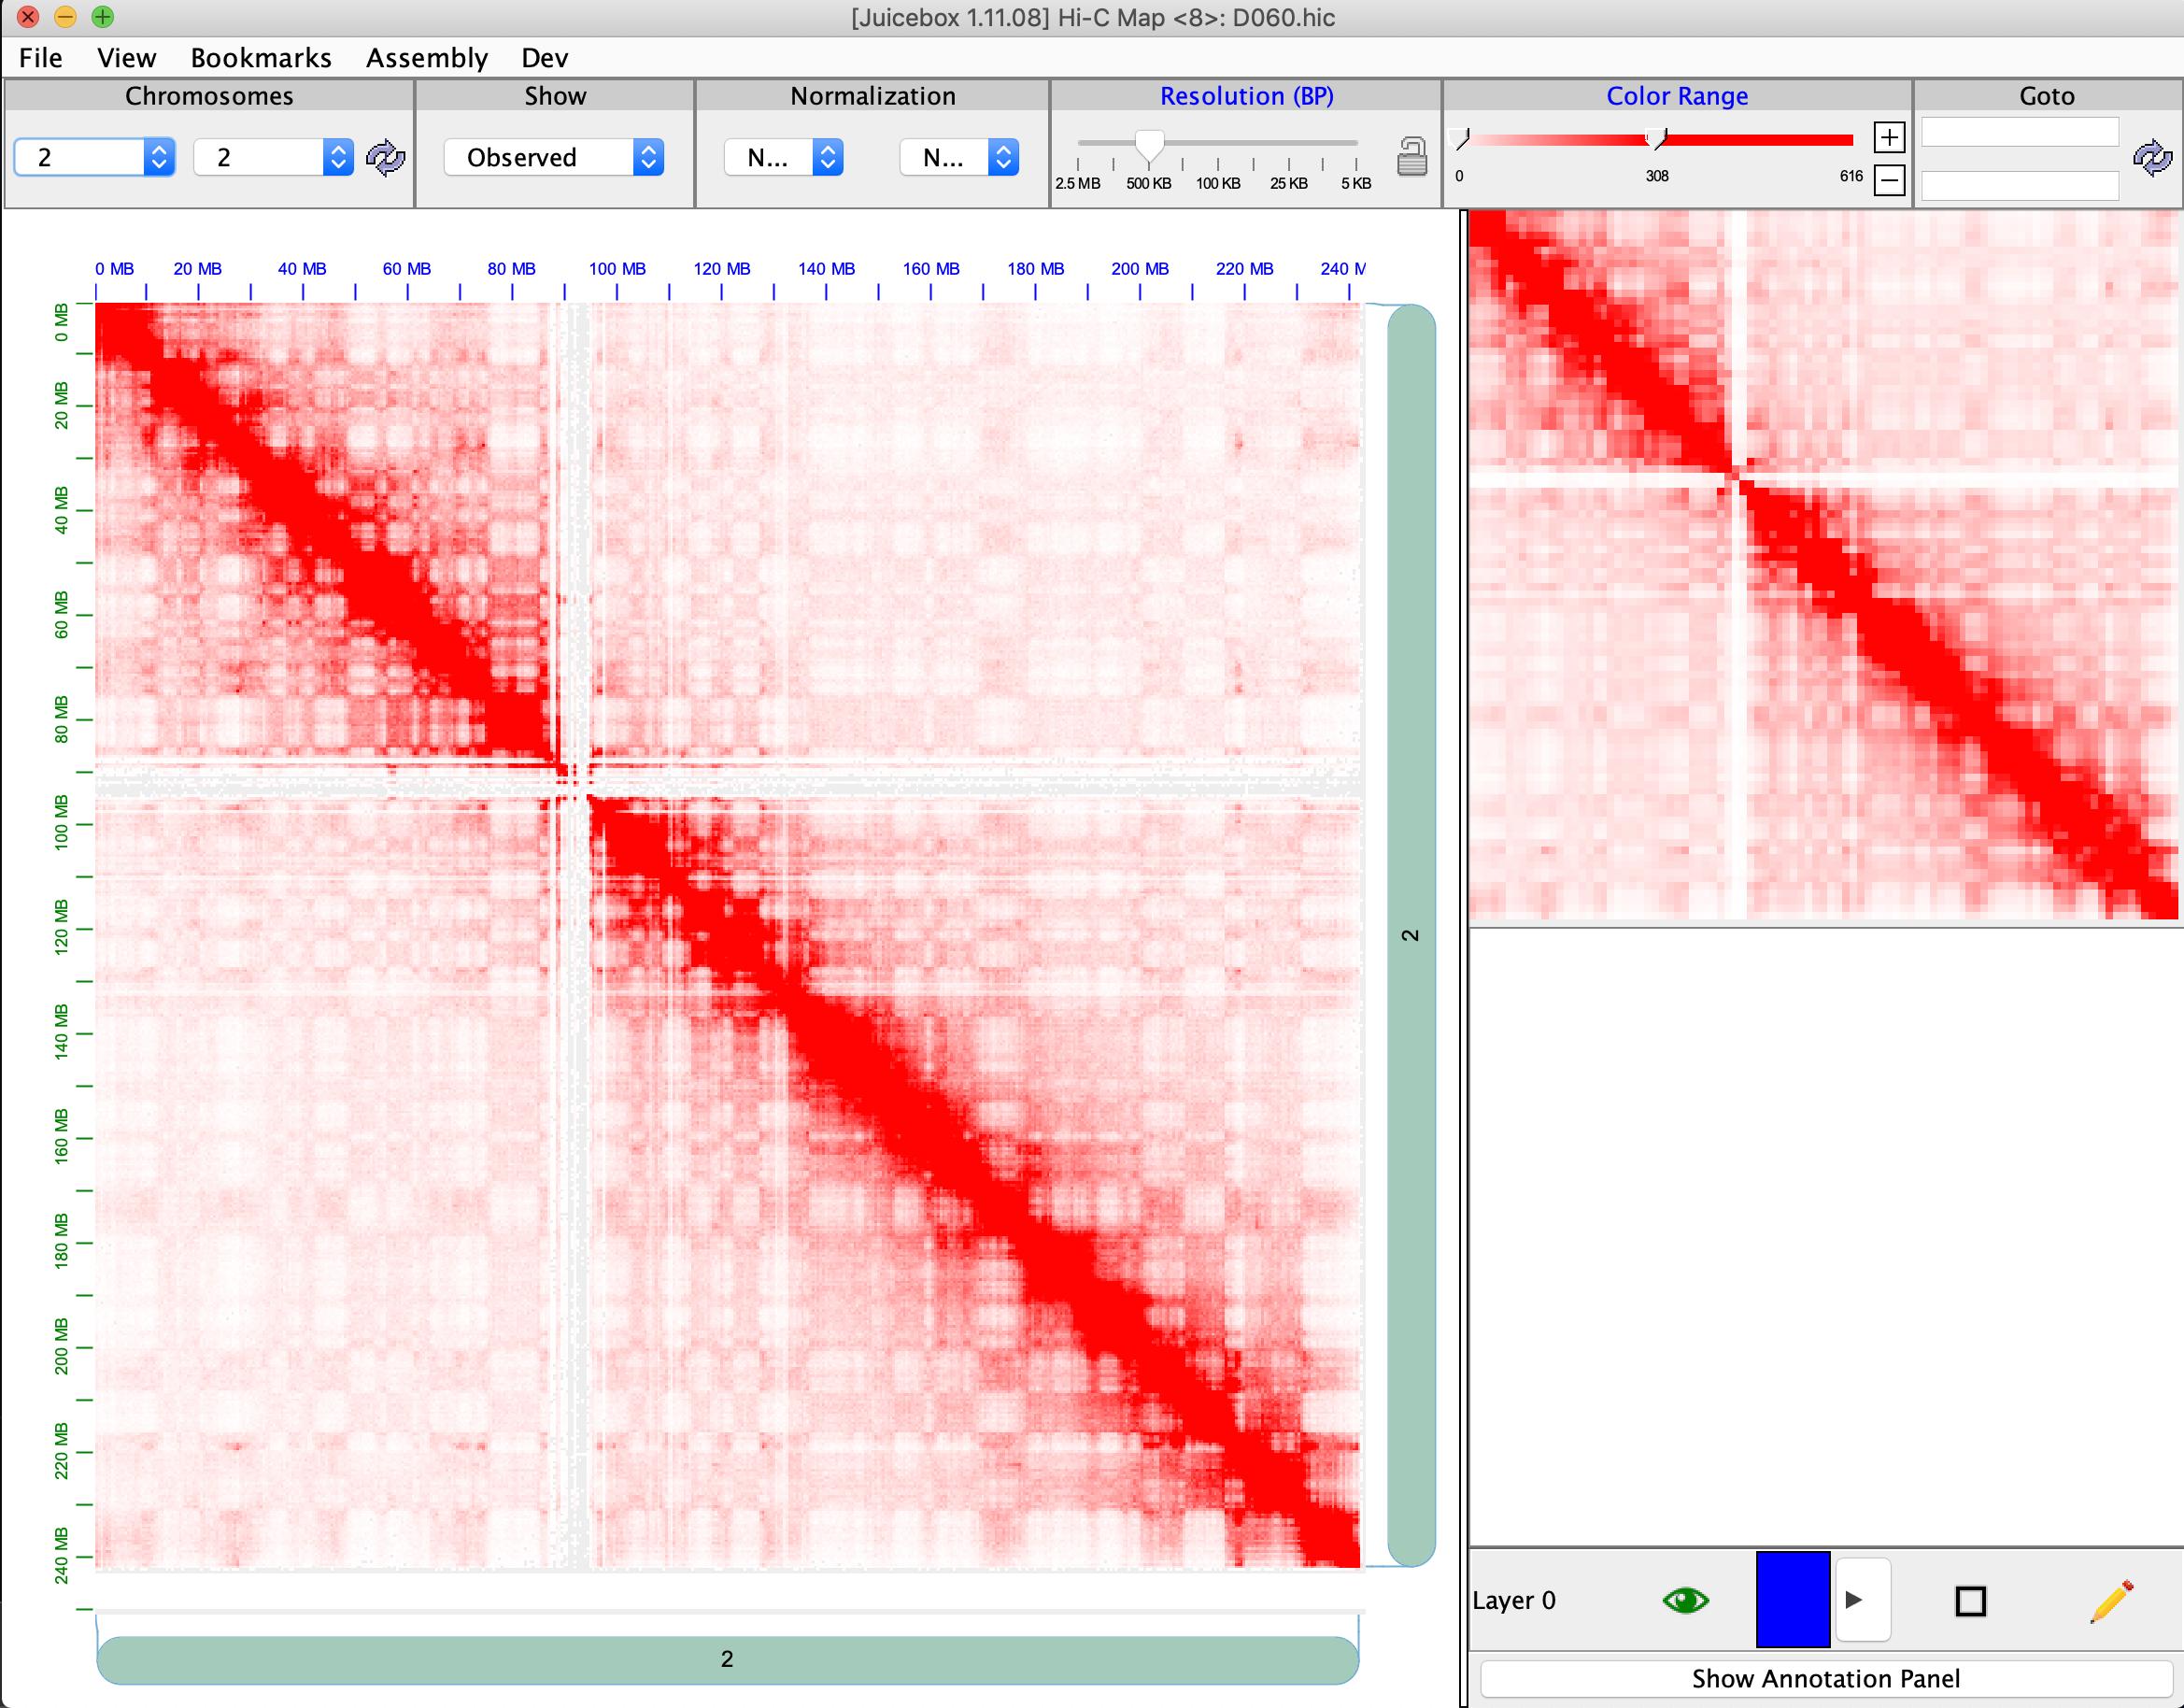
Task: Click the chromosome refresh icon
Action: coord(385,156)
